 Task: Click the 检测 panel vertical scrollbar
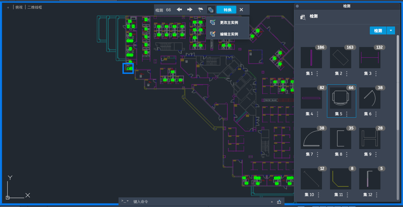click(x=398, y=83)
